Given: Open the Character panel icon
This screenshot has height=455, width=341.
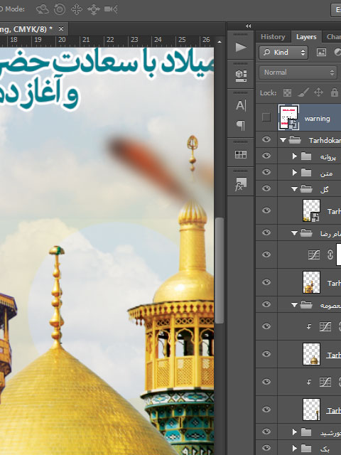Looking at the screenshot, I should (241, 105).
